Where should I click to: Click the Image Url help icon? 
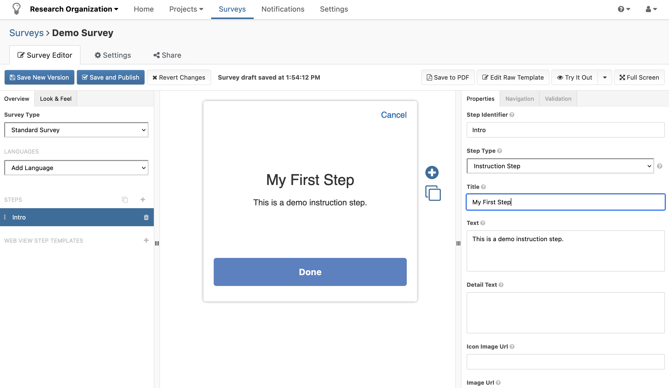coord(498,382)
